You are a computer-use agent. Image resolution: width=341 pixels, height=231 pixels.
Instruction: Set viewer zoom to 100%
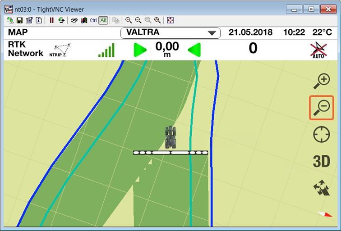coord(148,20)
